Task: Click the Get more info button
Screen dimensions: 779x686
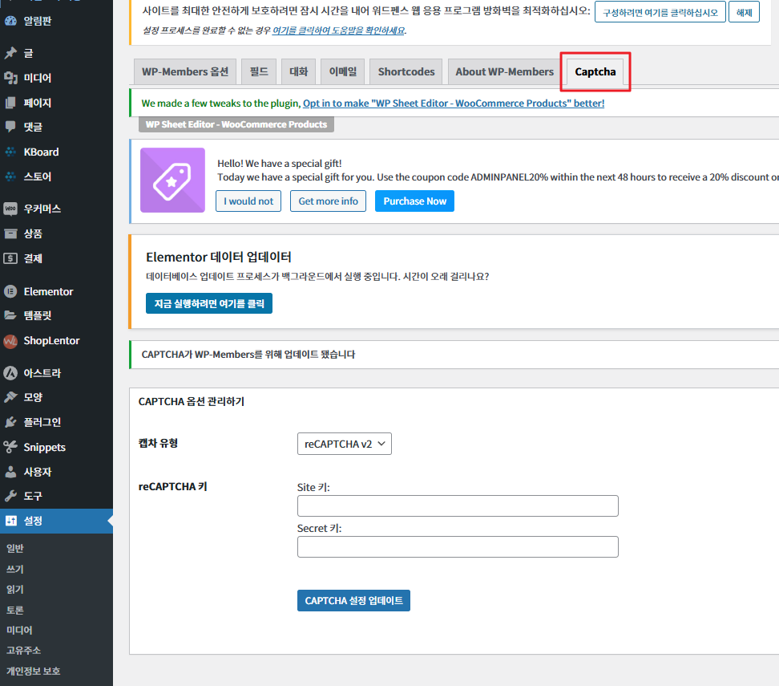Action: [x=328, y=201]
